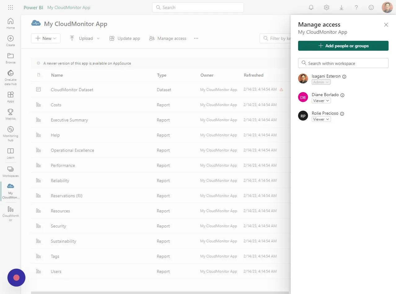Open the Reliability report
Image resolution: width=396 pixels, height=294 pixels.
[x=60, y=181]
